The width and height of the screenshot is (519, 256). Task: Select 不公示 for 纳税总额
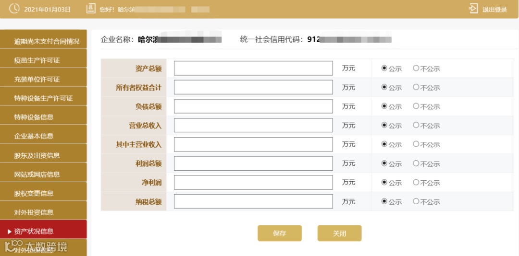pos(416,201)
